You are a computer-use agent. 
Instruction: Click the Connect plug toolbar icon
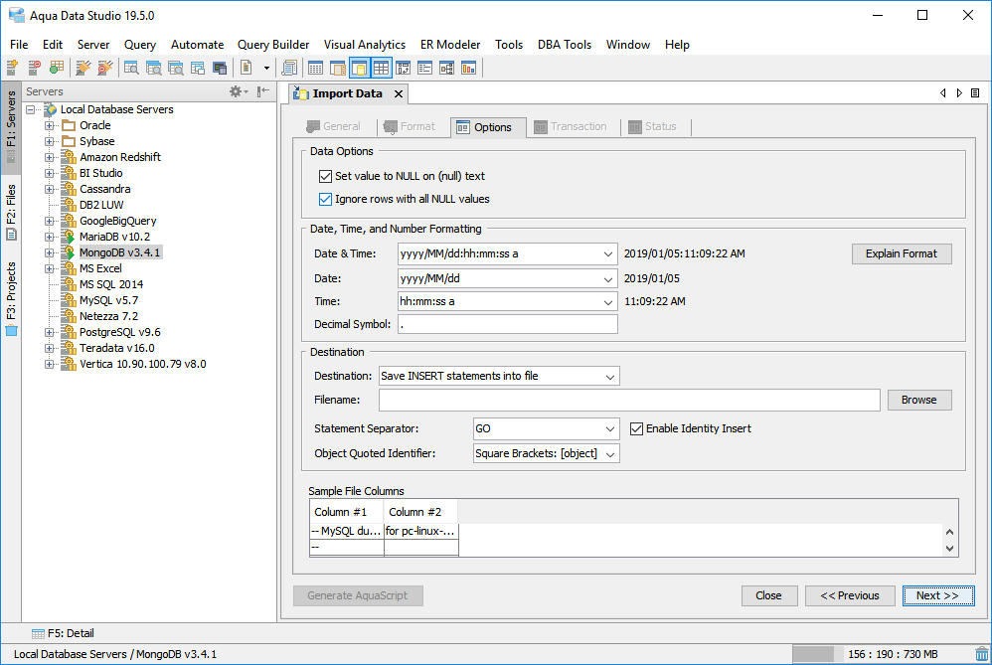click(x=83, y=68)
